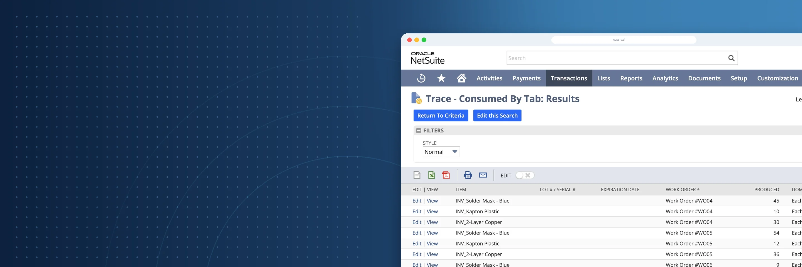Select INV_Kapton Plastic in WO05 row
Viewport: 802px width, 267px height.
[477, 244]
